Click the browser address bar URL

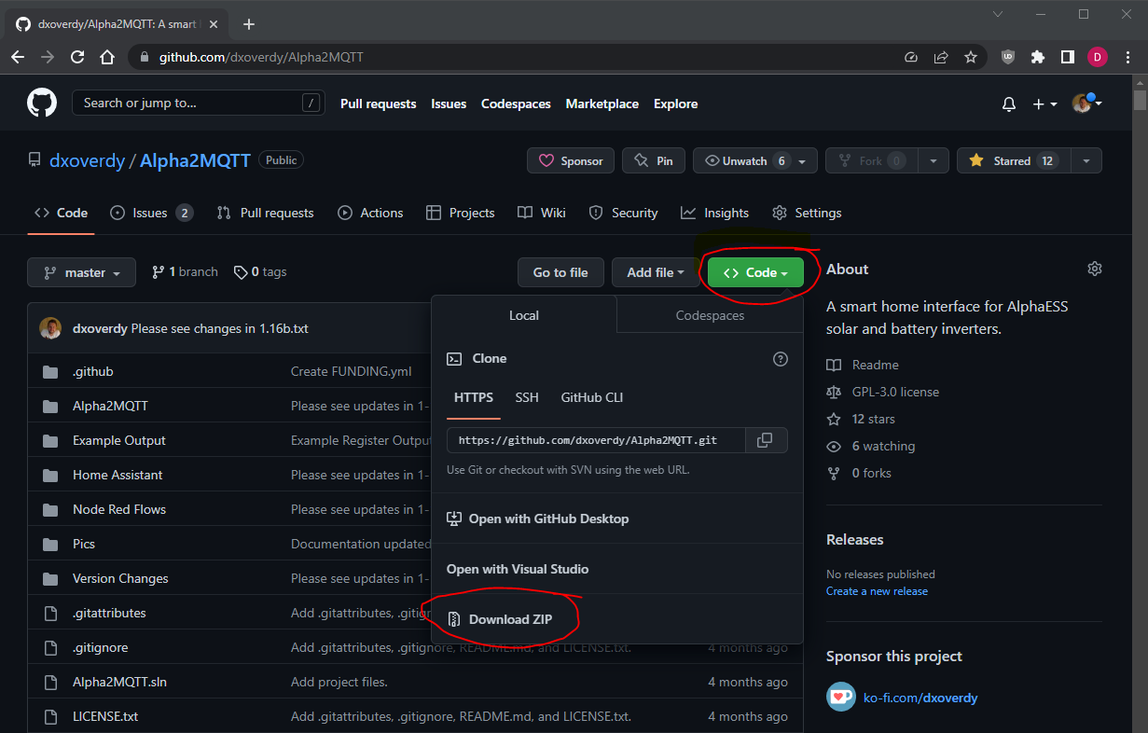coord(261,57)
